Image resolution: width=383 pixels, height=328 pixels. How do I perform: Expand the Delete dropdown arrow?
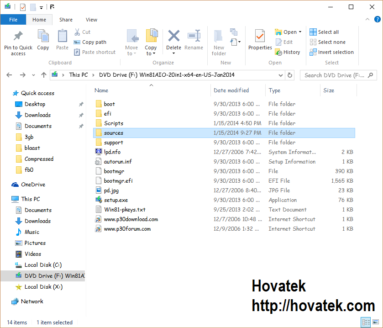tap(173, 53)
